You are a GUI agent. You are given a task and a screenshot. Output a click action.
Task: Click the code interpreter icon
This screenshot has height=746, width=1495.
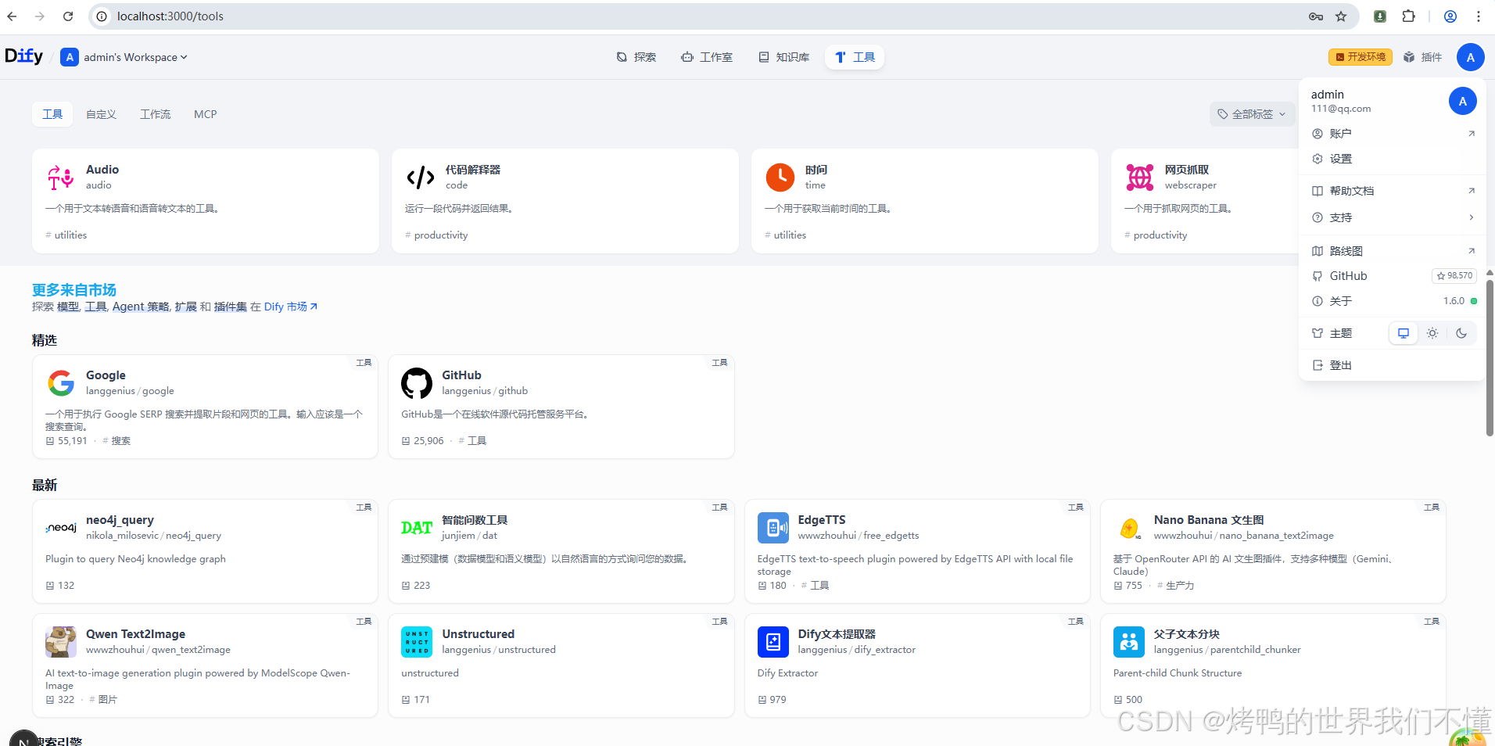coord(421,178)
